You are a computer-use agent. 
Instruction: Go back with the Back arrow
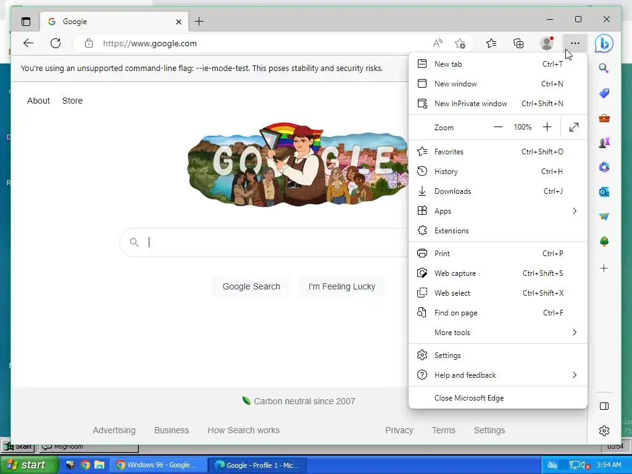[28, 43]
